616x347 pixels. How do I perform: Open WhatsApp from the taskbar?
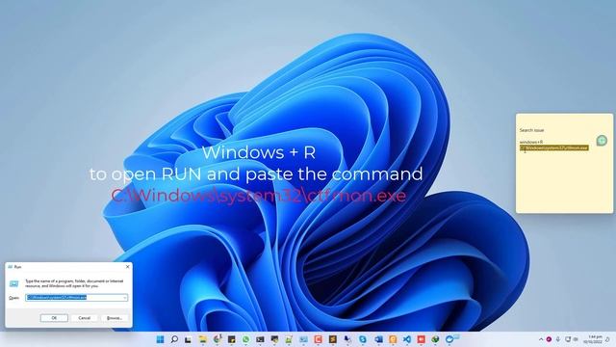[x=246, y=339]
